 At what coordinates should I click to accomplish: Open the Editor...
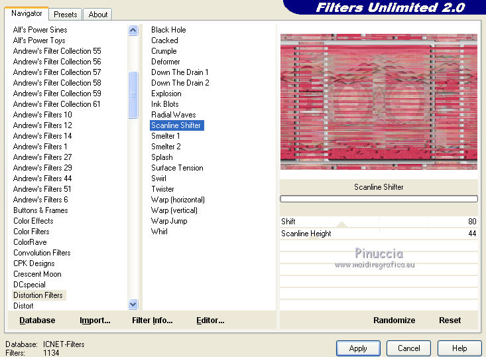(210, 320)
